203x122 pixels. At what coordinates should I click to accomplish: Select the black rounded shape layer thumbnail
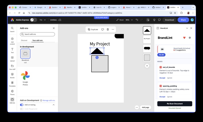[x=147, y=48]
